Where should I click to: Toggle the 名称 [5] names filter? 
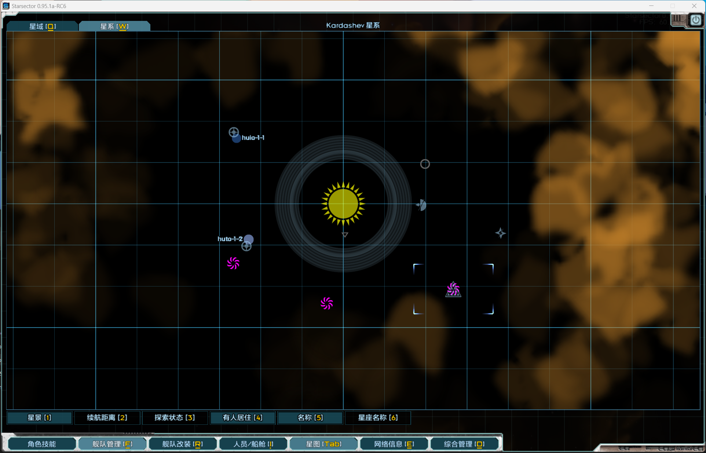point(310,417)
